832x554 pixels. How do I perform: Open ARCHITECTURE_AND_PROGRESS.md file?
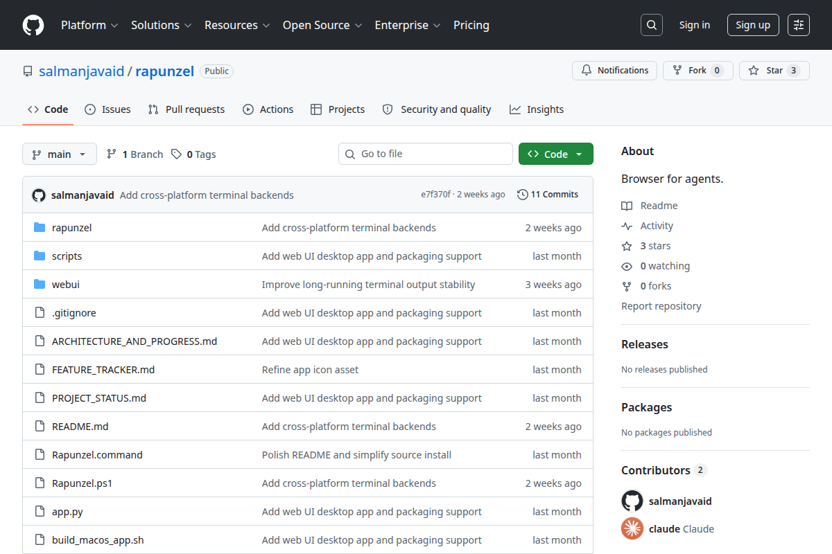[x=135, y=341]
